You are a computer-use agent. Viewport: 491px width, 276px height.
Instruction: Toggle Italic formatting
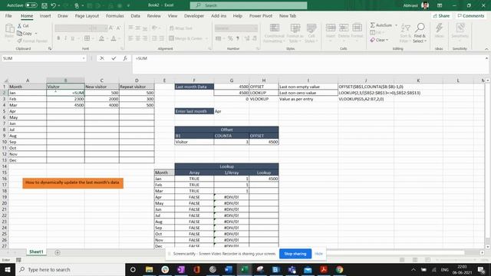tap(65, 38)
